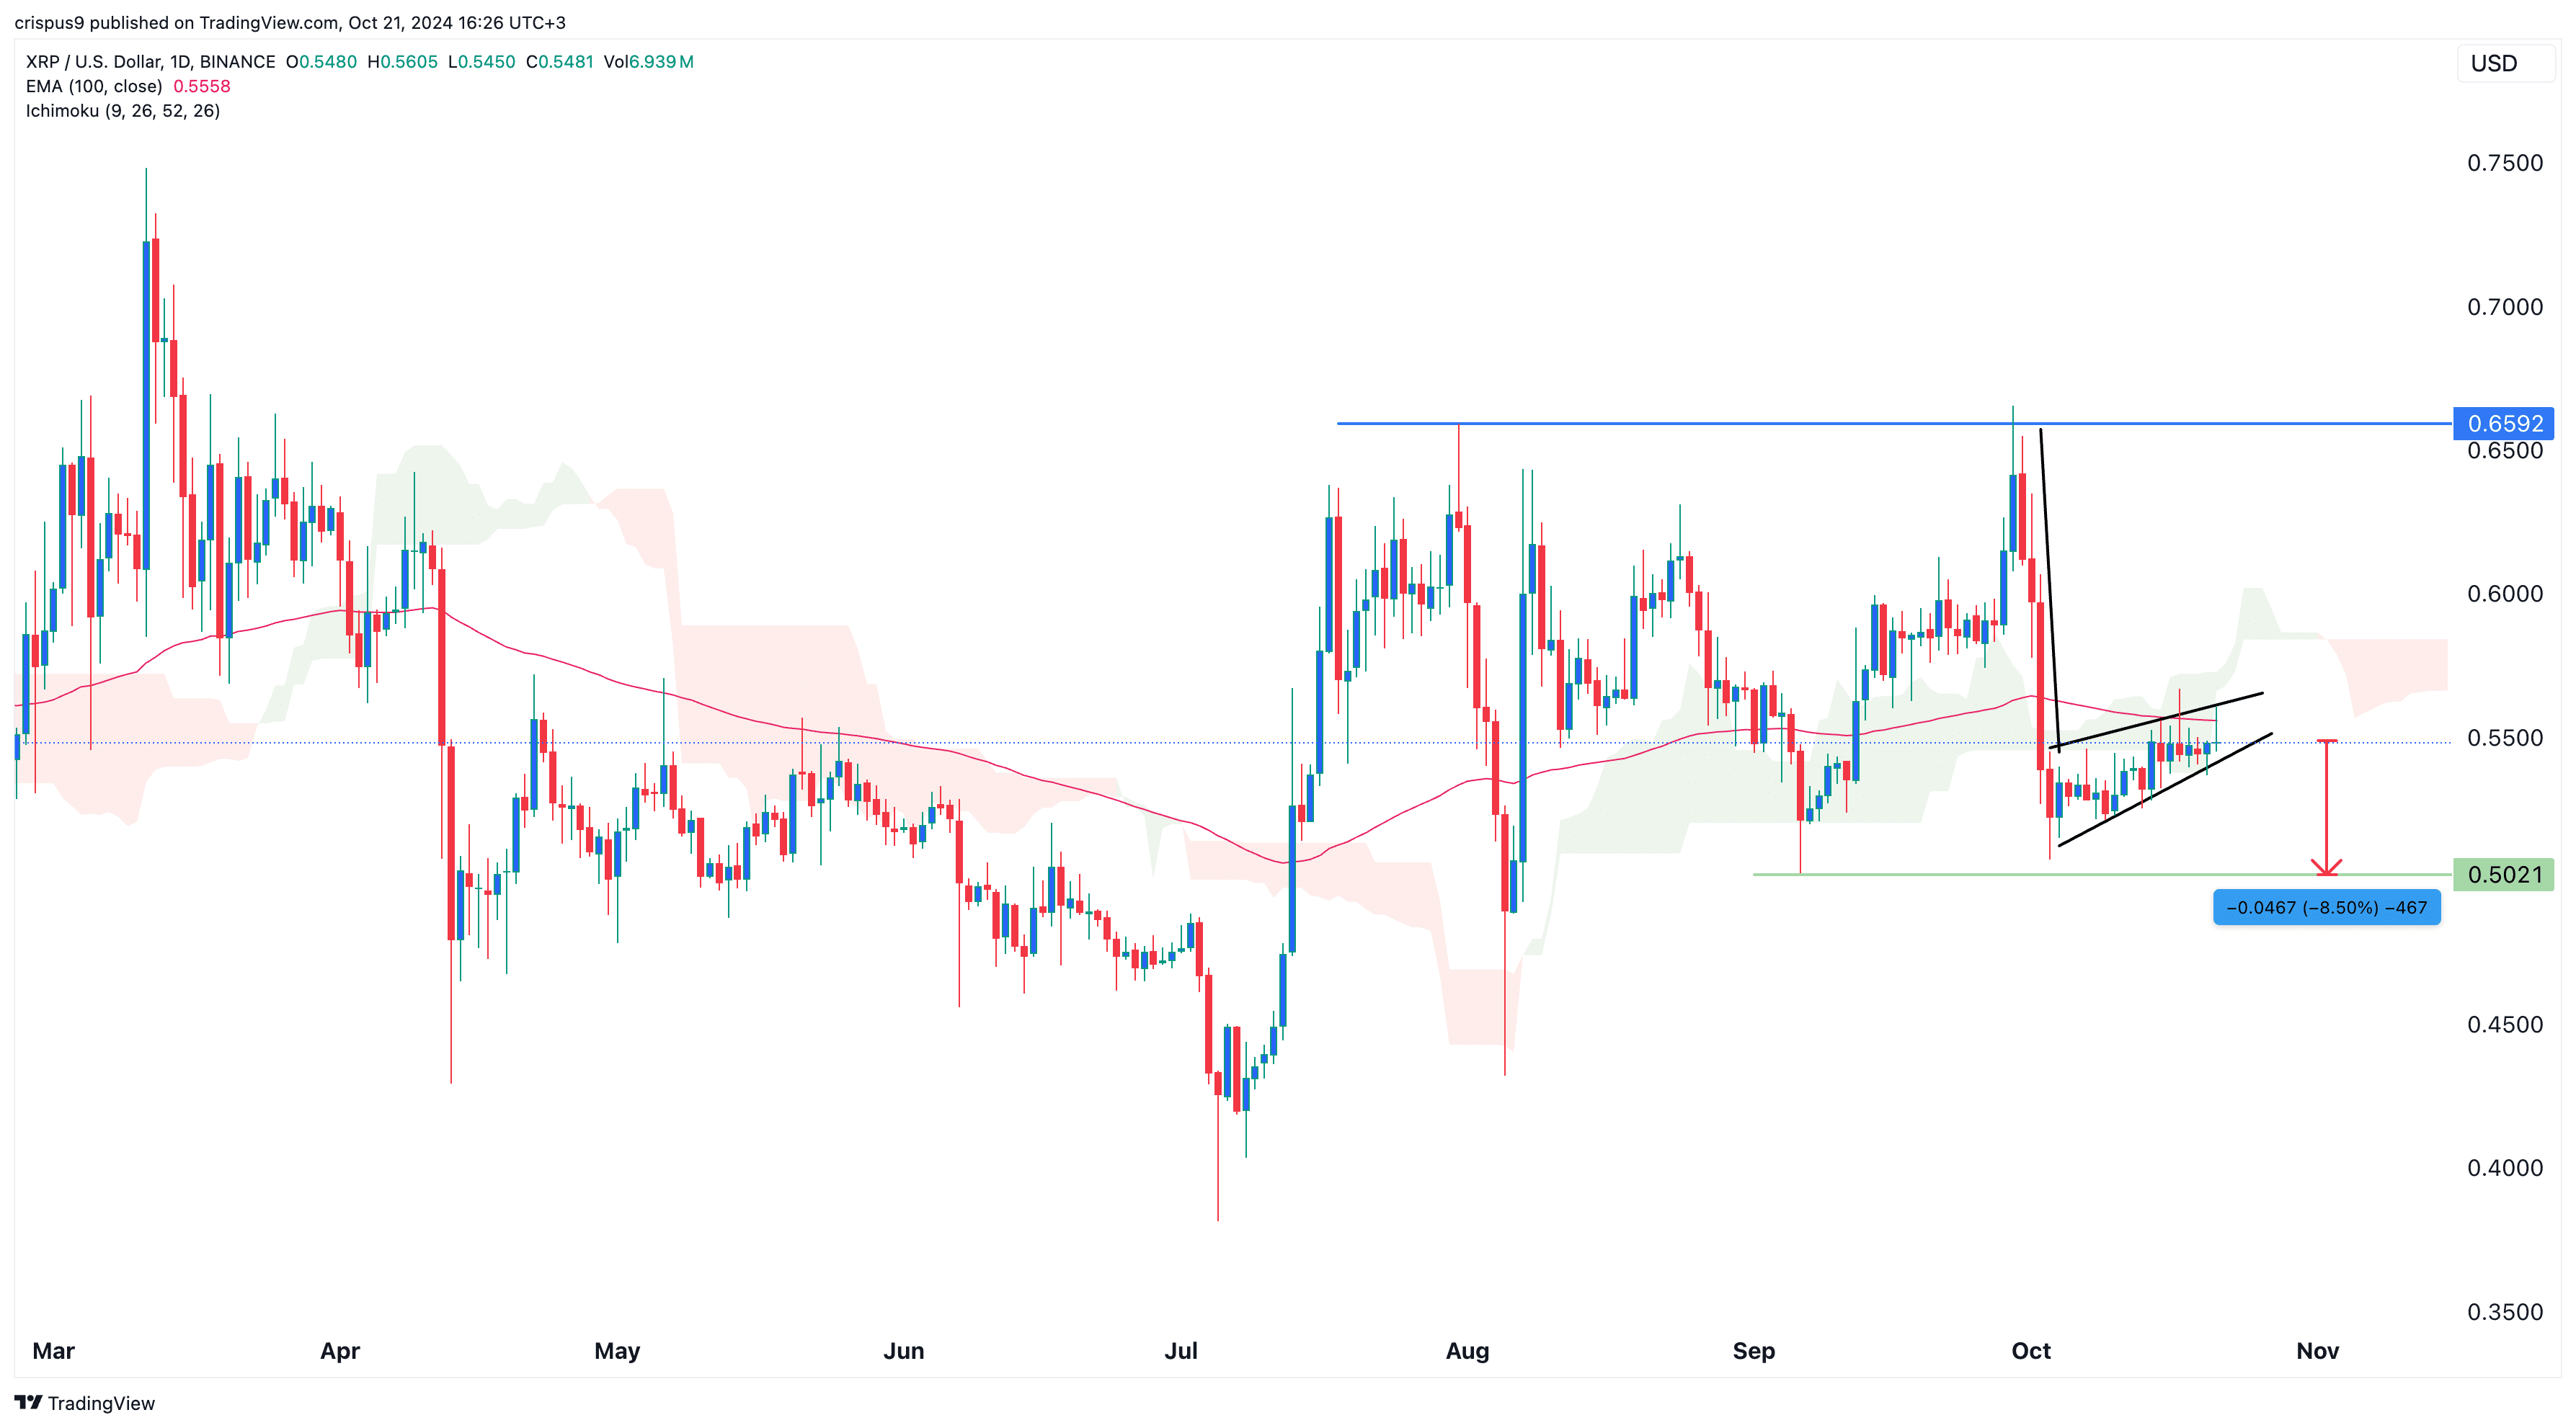Image resolution: width=2576 pixels, height=1428 pixels.
Task: Click the 0.7500 price axis label
Action: click(x=2504, y=163)
